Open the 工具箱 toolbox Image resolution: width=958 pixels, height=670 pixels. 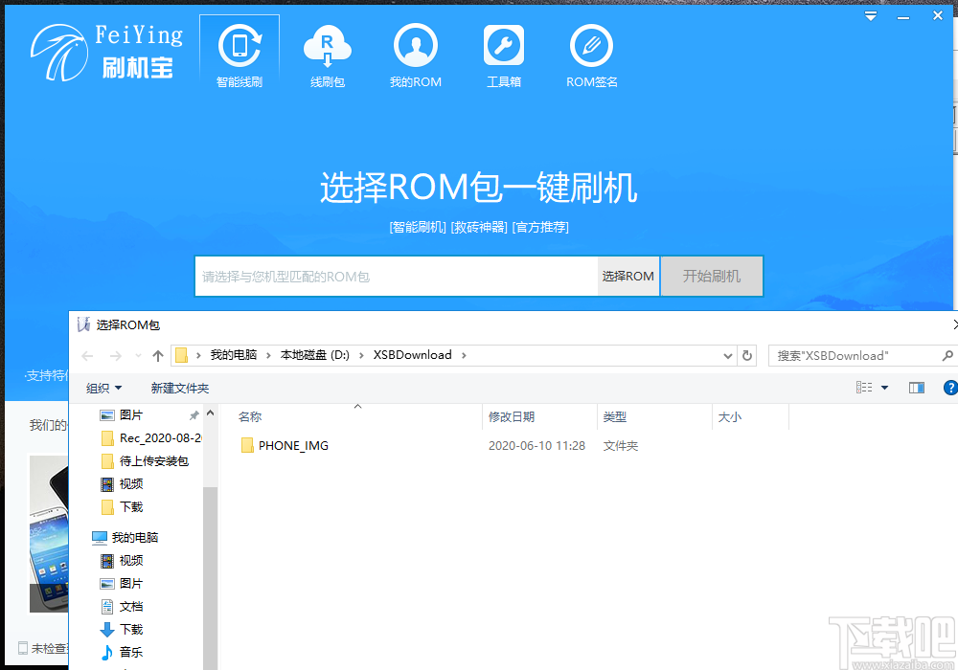click(x=503, y=53)
